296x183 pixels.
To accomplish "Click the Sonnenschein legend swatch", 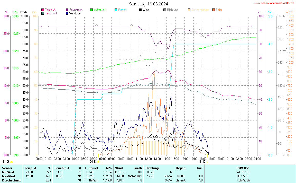I will click(189, 10).
